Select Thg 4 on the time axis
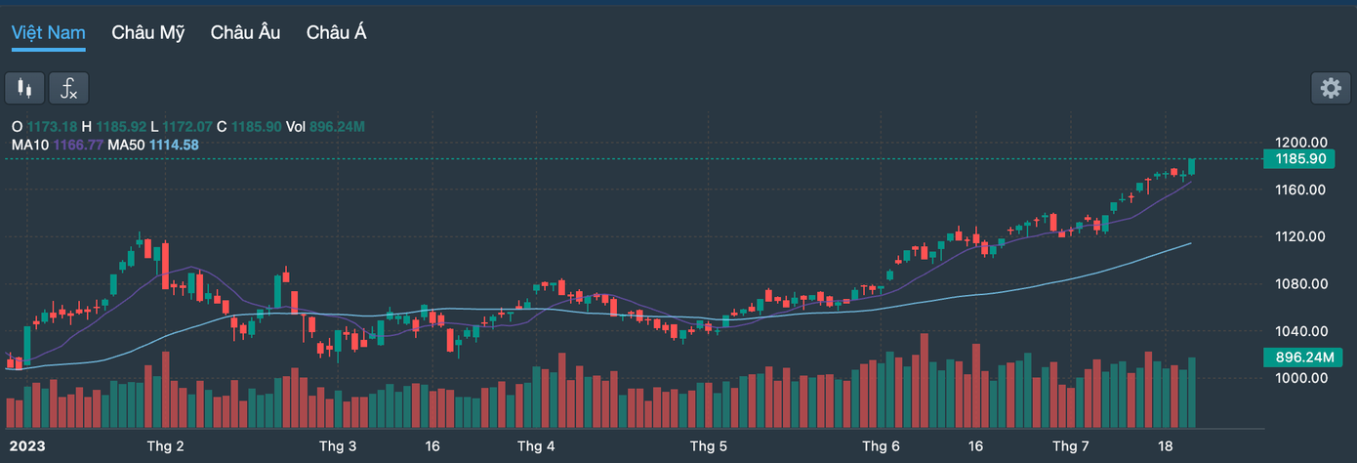 click(x=536, y=446)
